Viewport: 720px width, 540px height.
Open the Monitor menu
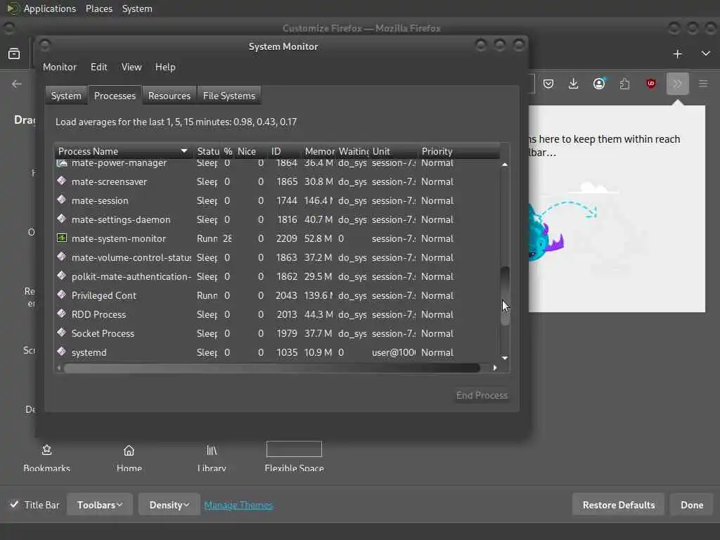tap(60, 67)
